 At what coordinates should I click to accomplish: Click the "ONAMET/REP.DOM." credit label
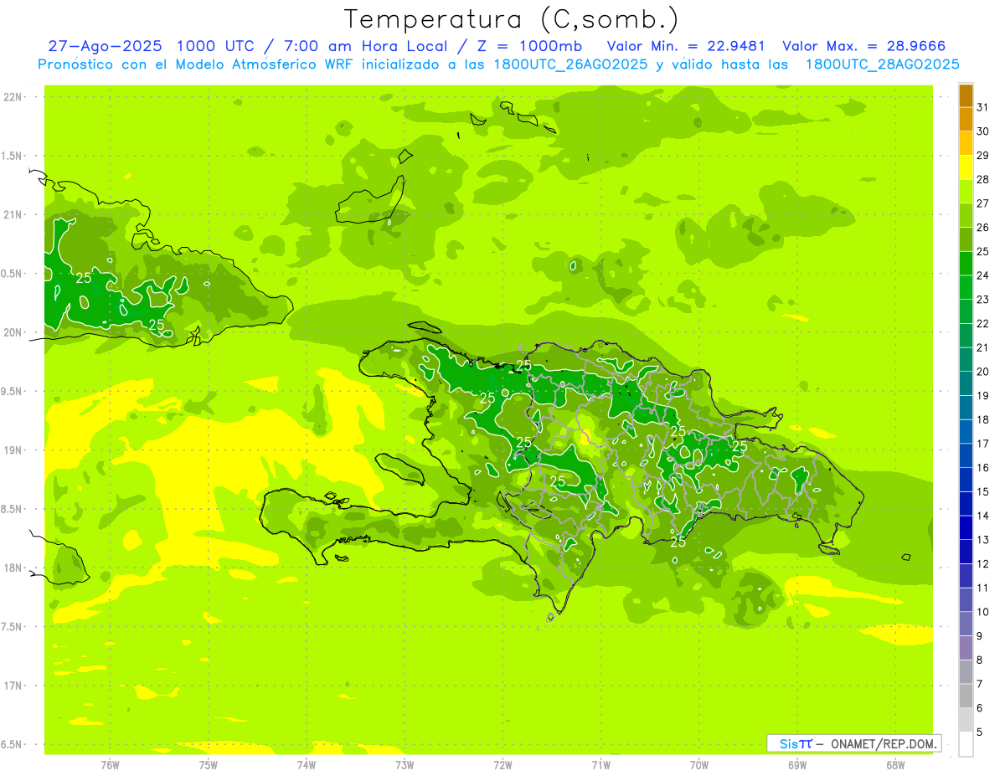point(884,743)
